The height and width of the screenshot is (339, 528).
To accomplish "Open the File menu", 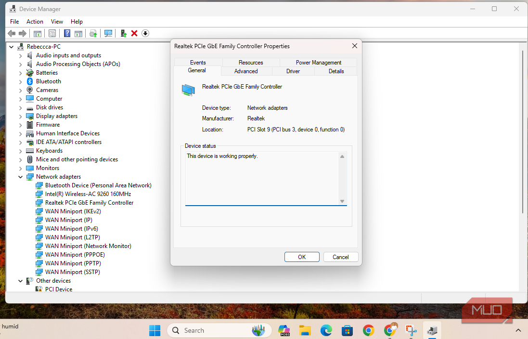I will click(14, 22).
